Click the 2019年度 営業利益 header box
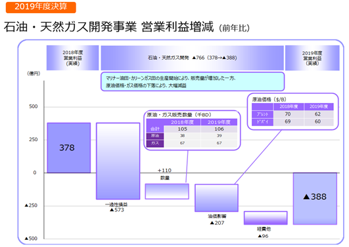Viewport: 349px width, 247px height. point(312,58)
